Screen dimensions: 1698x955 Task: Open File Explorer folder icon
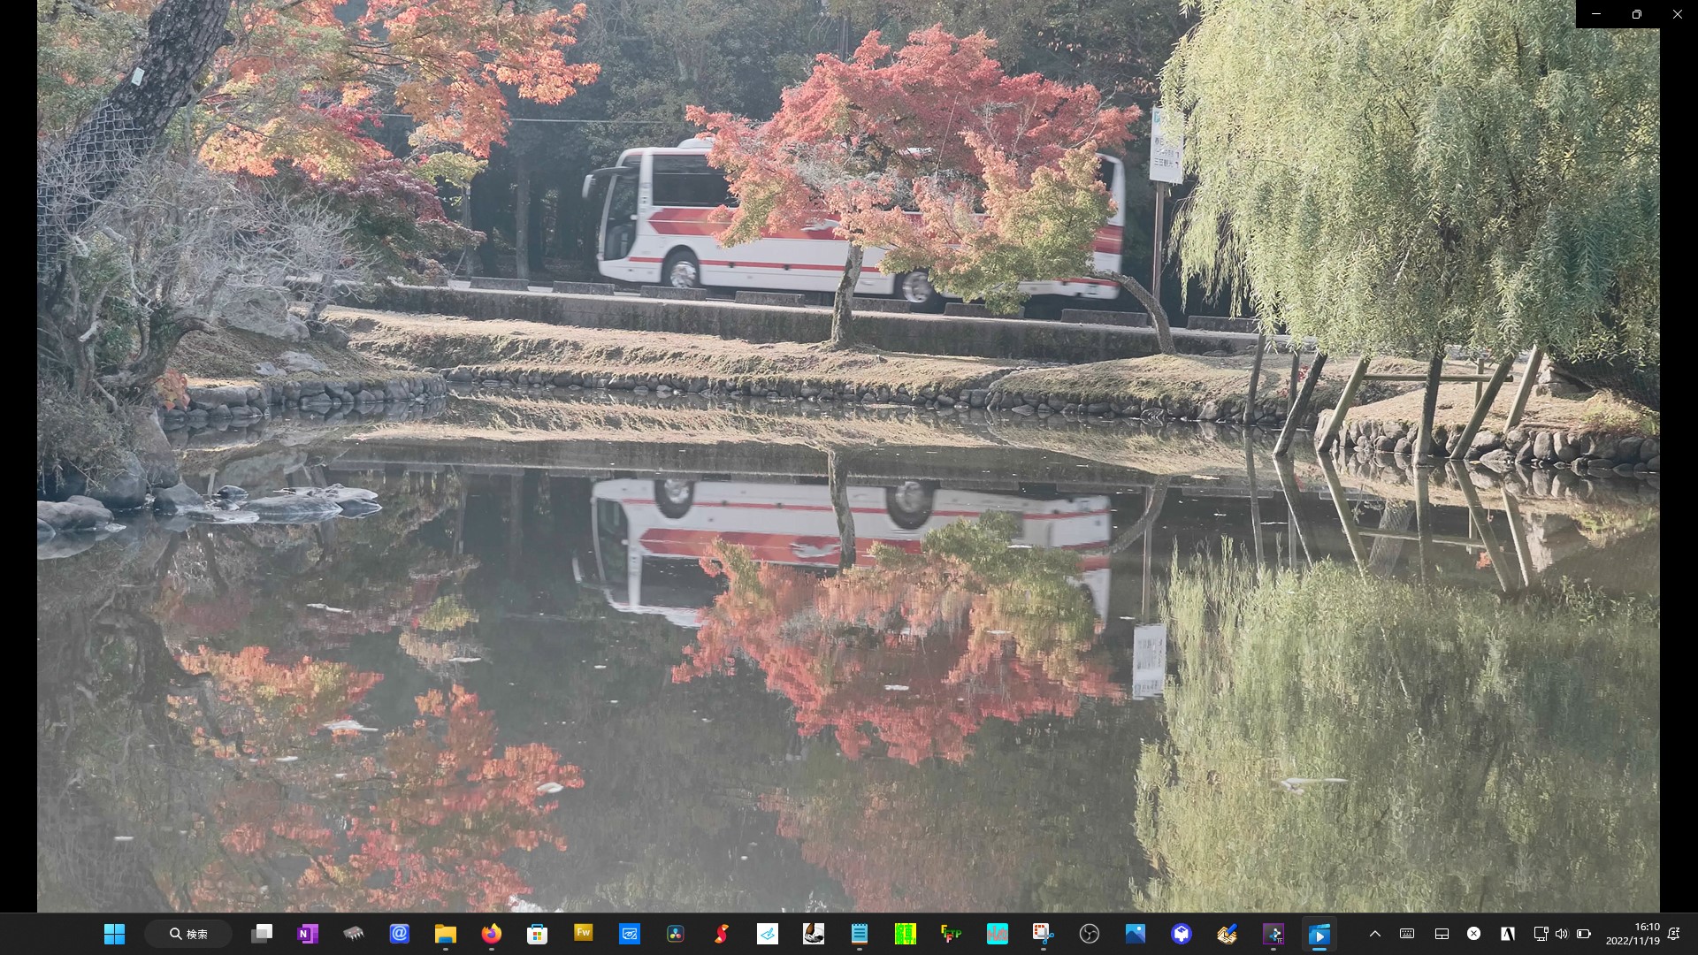pos(445,934)
